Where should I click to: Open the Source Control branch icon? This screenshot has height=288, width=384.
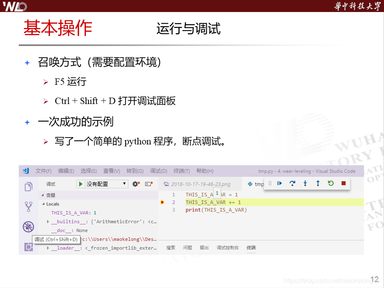pos(28,207)
